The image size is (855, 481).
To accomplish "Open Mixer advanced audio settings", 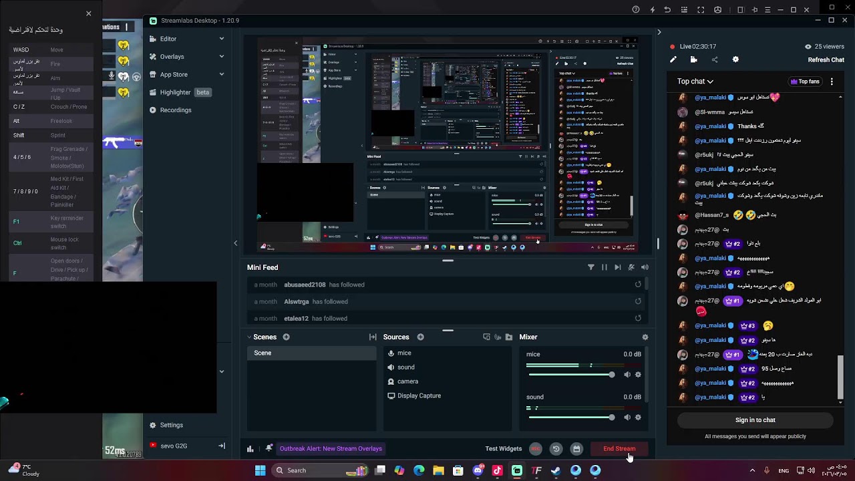I will tap(645, 337).
